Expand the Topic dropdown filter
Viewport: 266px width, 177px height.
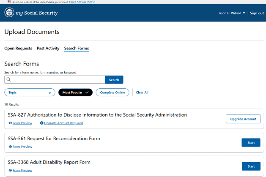pos(30,93)
